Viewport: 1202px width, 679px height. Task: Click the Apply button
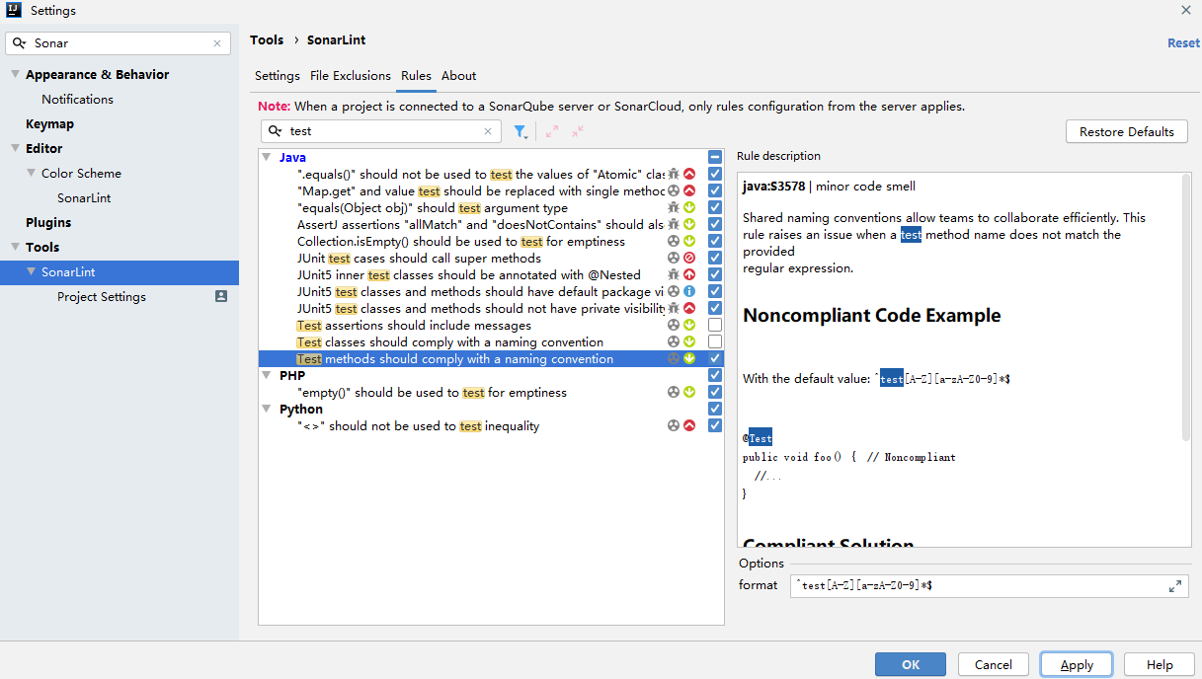(1077, 665)
